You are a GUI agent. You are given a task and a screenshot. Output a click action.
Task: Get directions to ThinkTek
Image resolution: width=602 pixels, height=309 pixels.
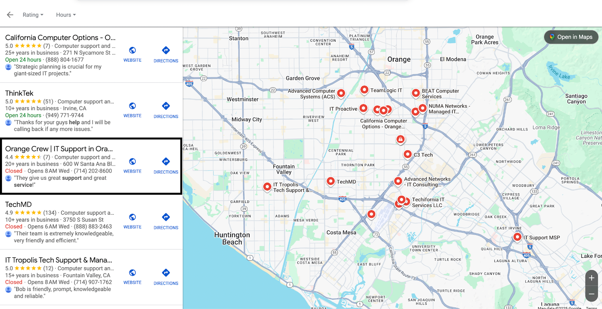click(166, 106)
